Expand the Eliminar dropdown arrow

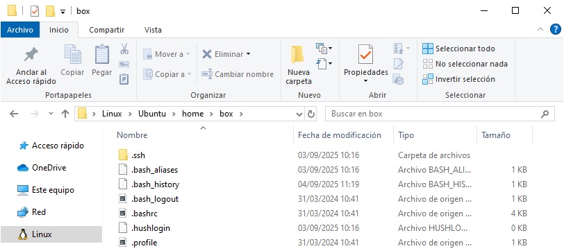(x=248, y=54)
